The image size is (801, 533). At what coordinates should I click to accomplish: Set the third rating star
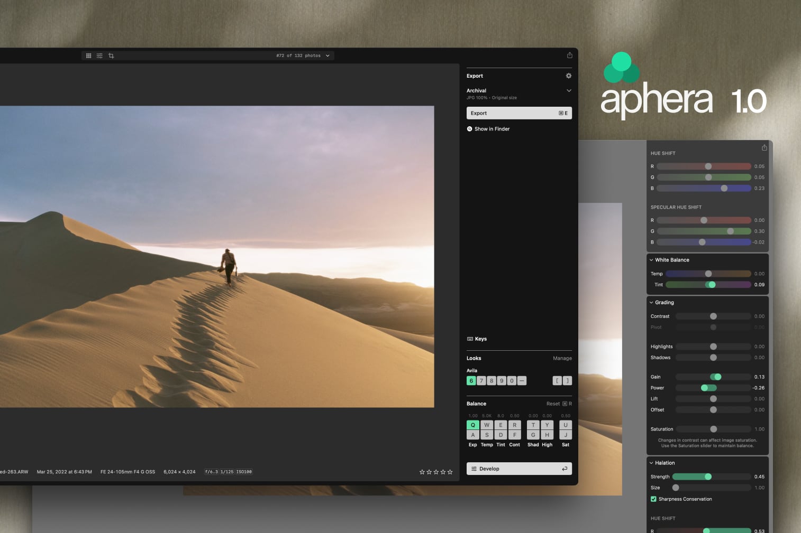(436, 472)
